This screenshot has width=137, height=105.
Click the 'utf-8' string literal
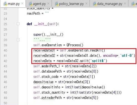pos(127,55)
